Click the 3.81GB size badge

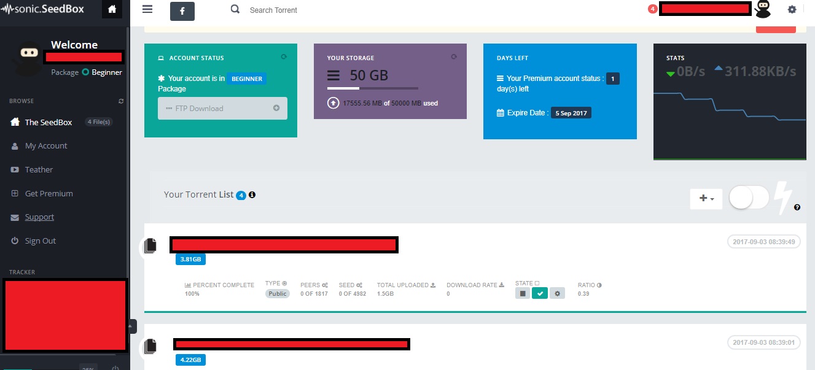click(190, 260)
